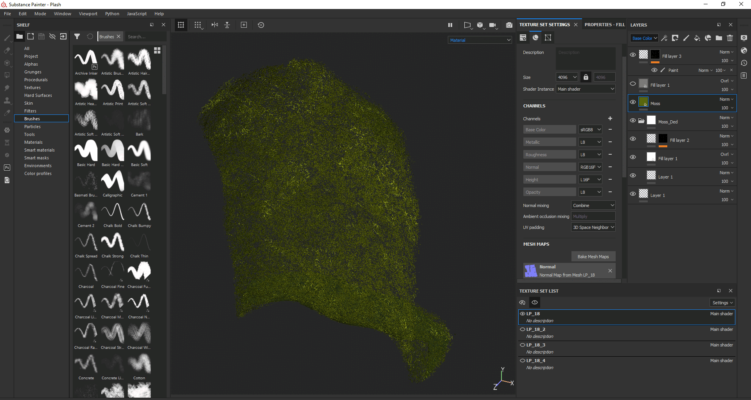Hide the Moss layer
The image size is (751, 400).
coord(633,102)
